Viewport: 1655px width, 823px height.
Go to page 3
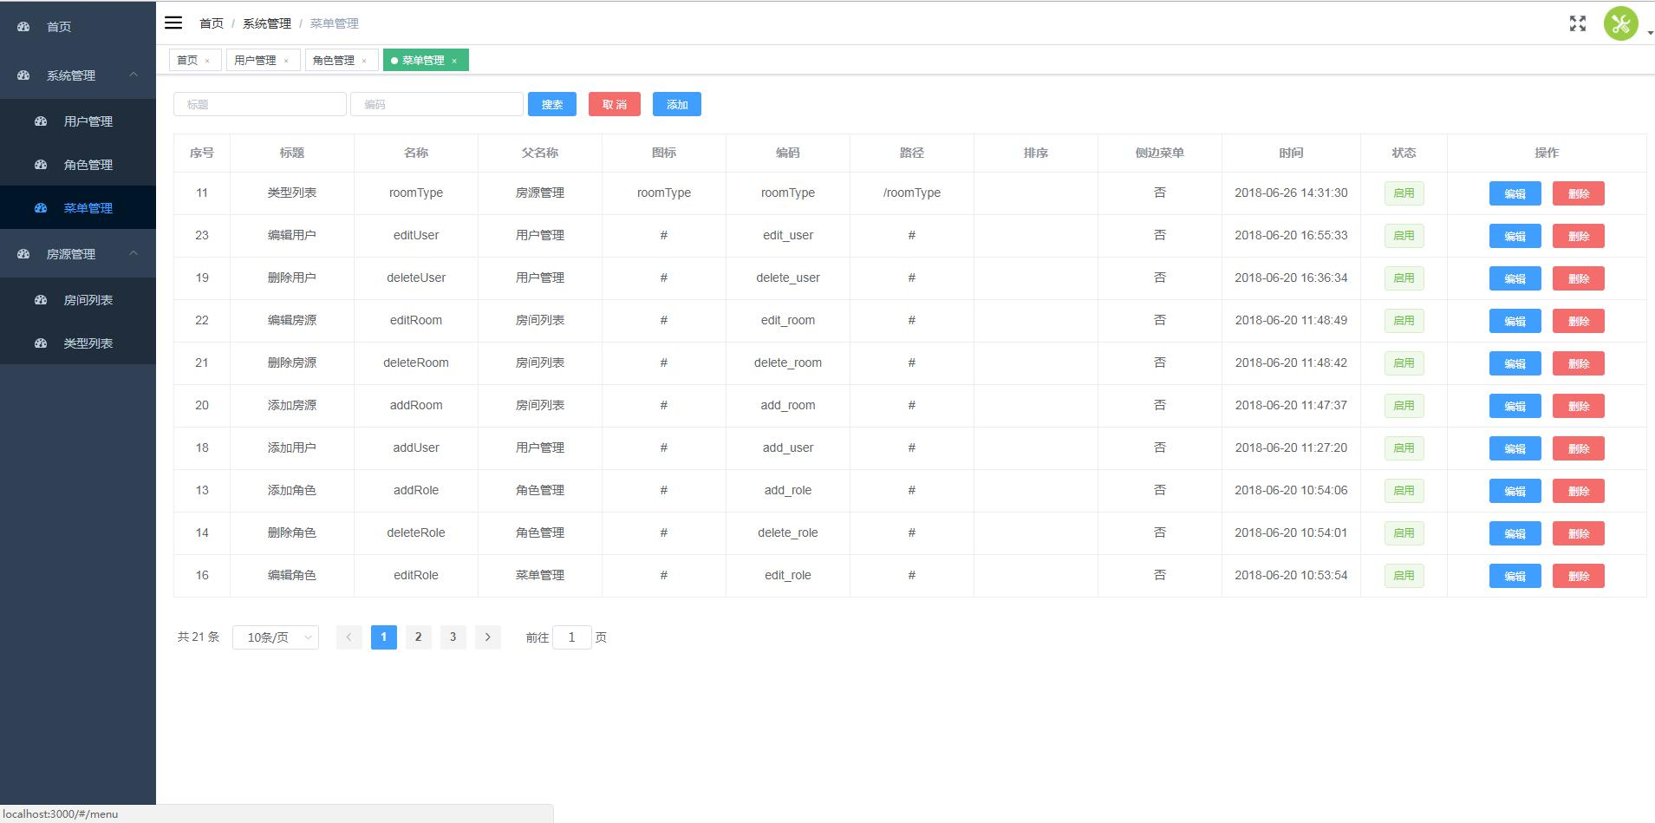453,637
